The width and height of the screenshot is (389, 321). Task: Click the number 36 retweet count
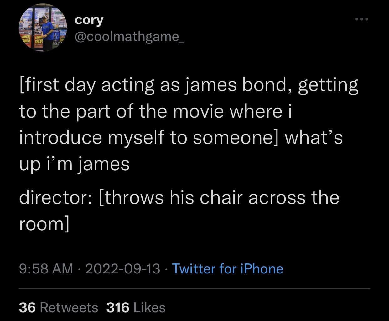[x=26, y=308]
